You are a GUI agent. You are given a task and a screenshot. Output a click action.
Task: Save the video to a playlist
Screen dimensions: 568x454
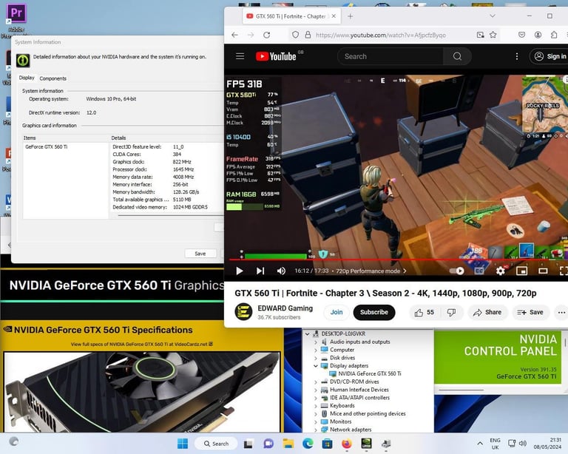(530, 313)
